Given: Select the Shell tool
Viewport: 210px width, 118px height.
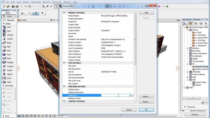Looking at the screenshot, I should tap(9, 58).
